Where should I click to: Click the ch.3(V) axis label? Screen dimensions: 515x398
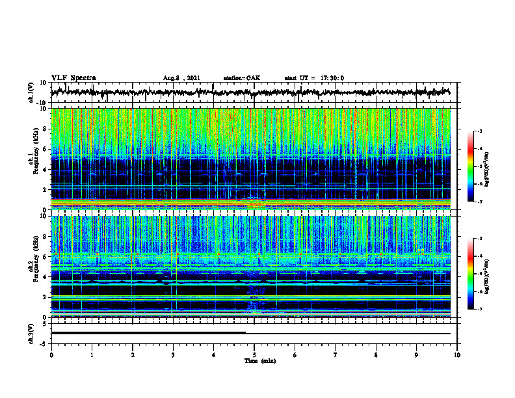(x=31, y=334)
